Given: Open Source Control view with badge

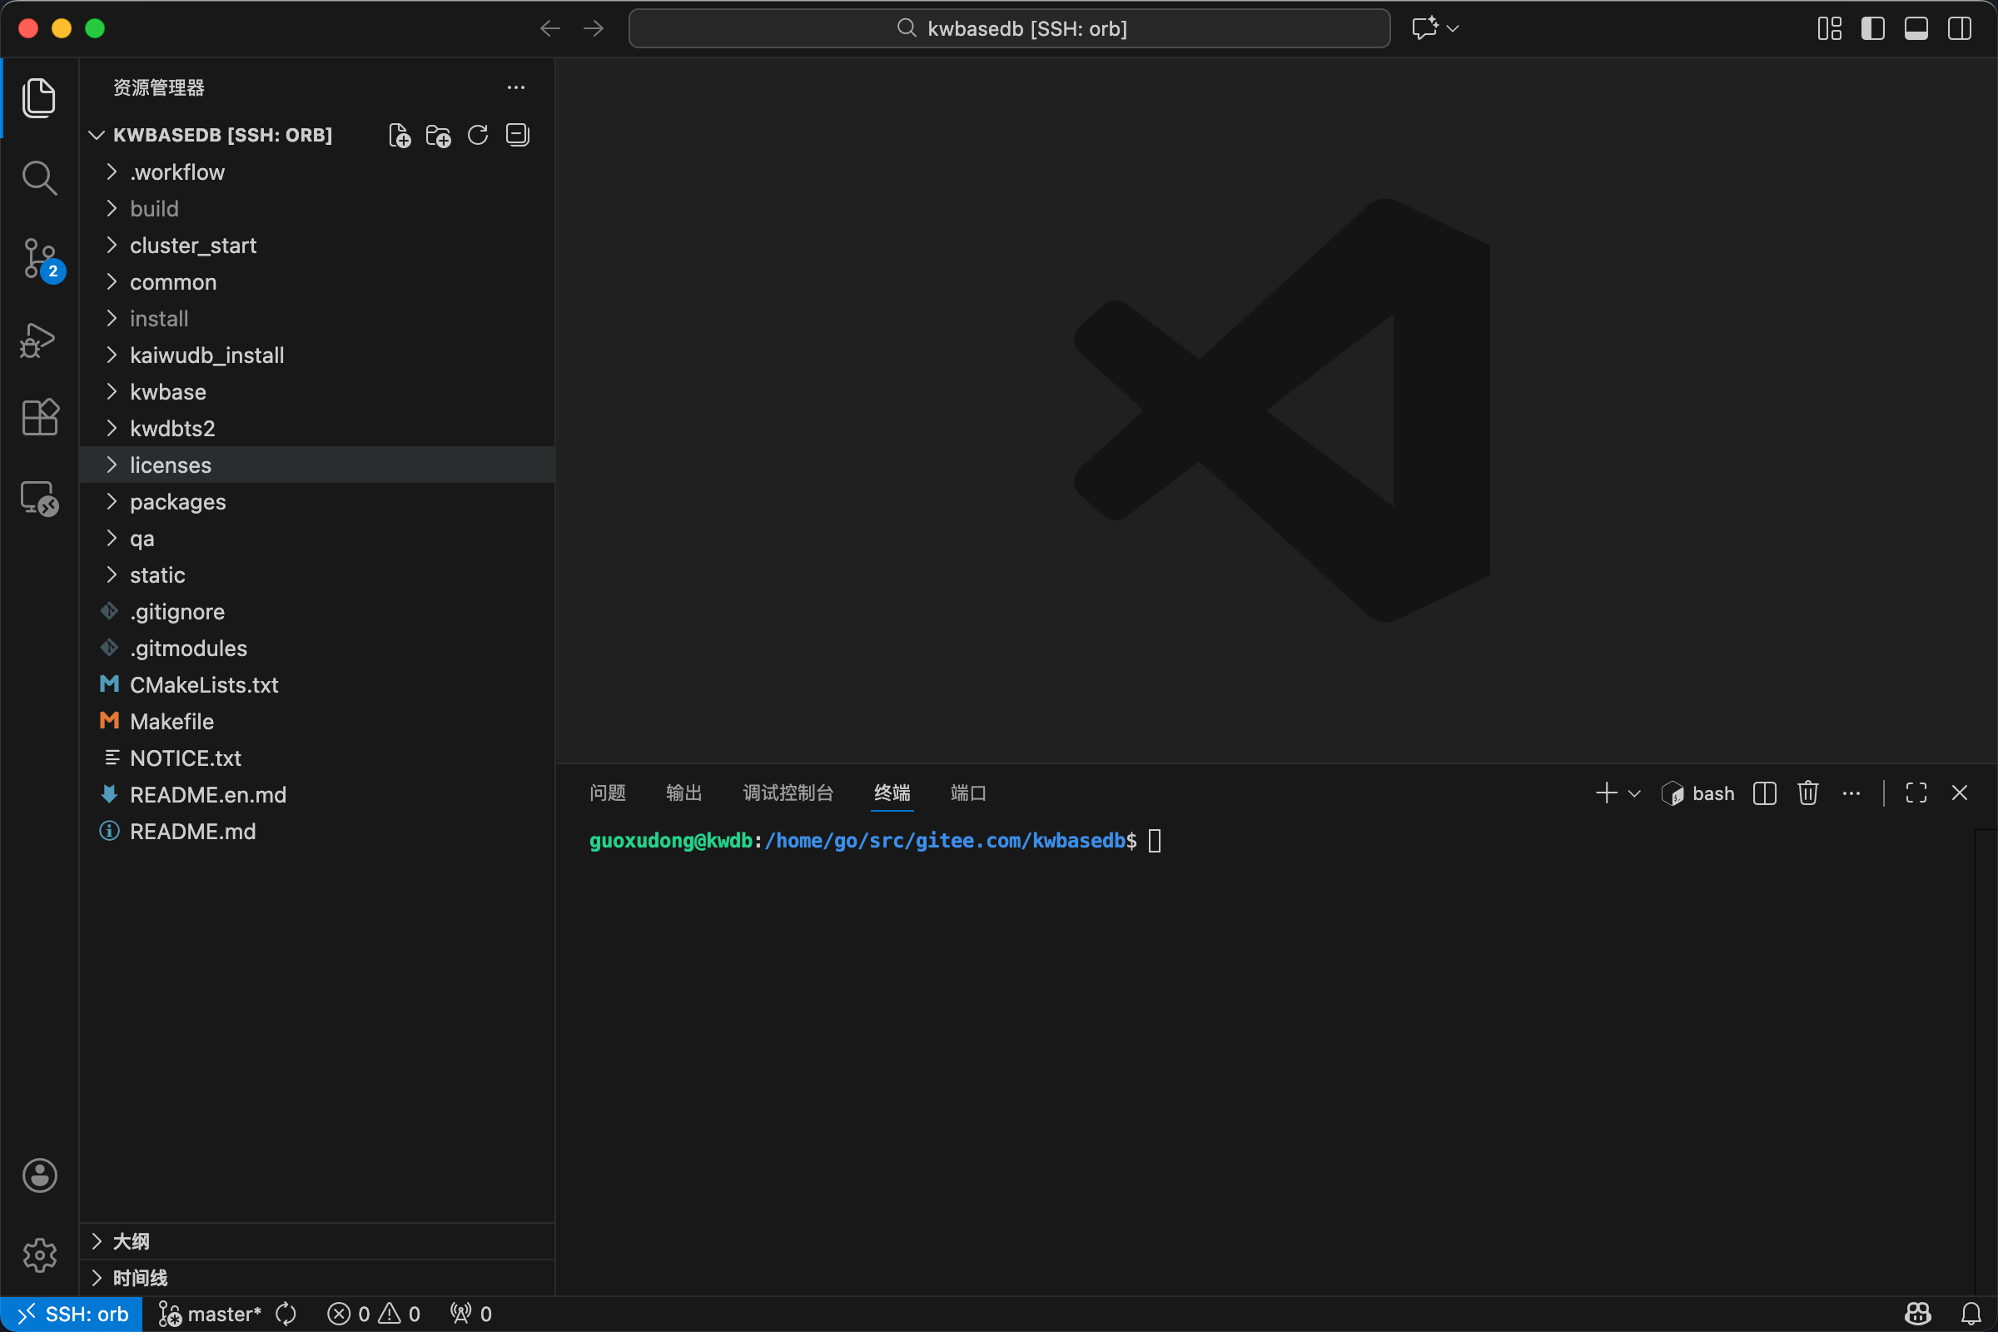Looking at the screenshot, I should [39, 257].
